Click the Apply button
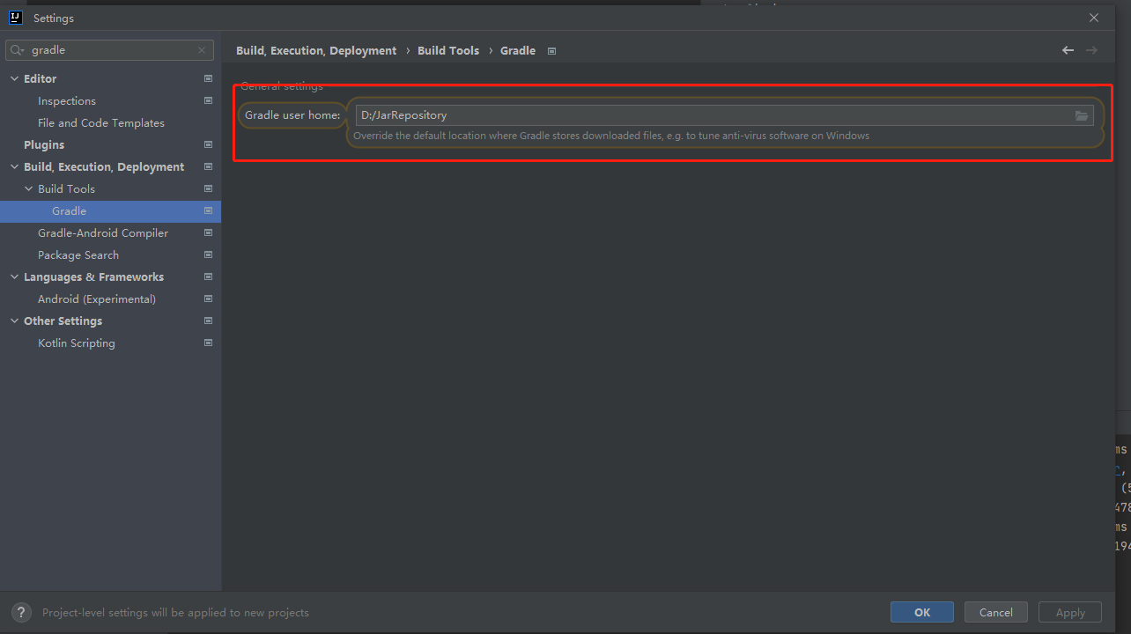1131x634 pixels. 1070,612
